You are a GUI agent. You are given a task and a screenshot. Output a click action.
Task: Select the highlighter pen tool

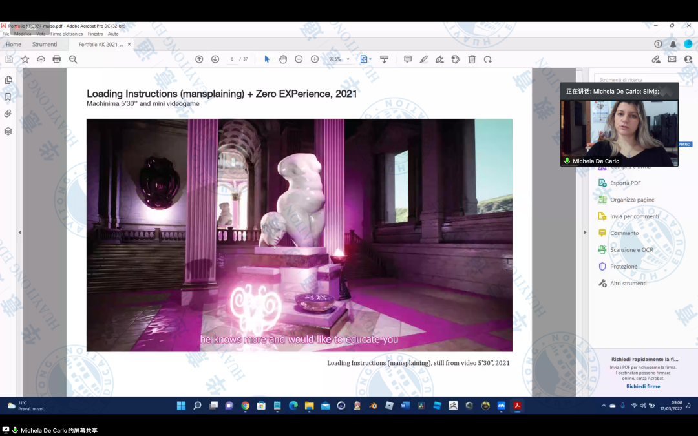[x=423, y=59]
